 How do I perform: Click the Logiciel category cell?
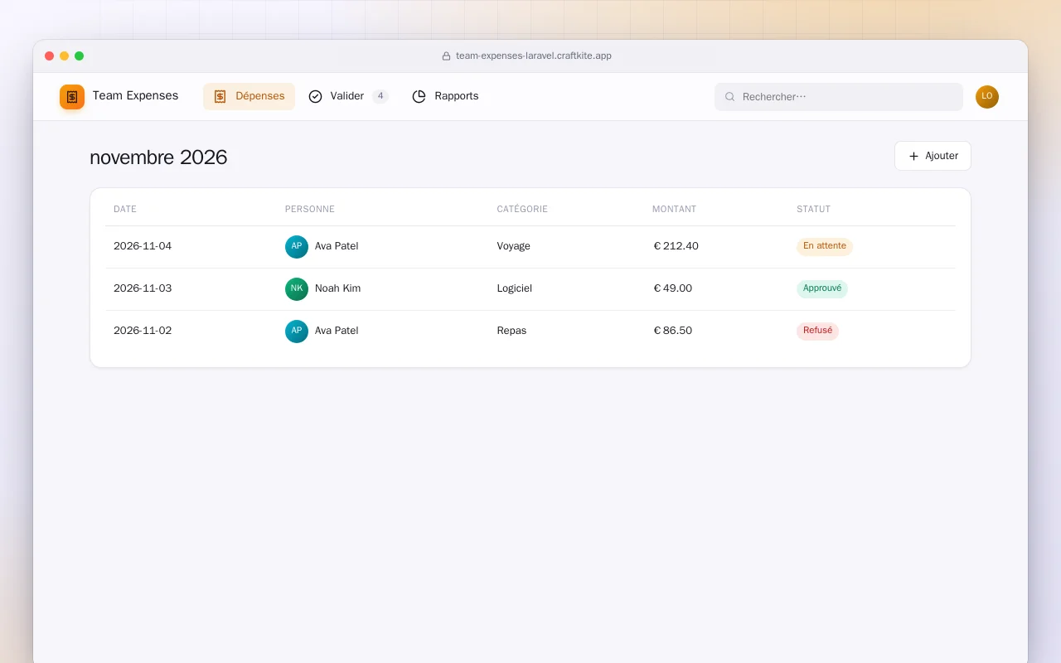(514, 288)
